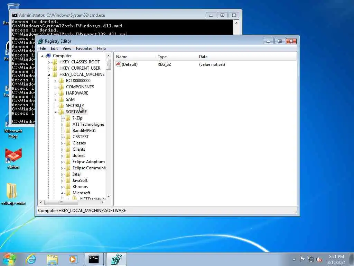
Task: Click the SECURITY key folder icon
Action: (62, 106)
